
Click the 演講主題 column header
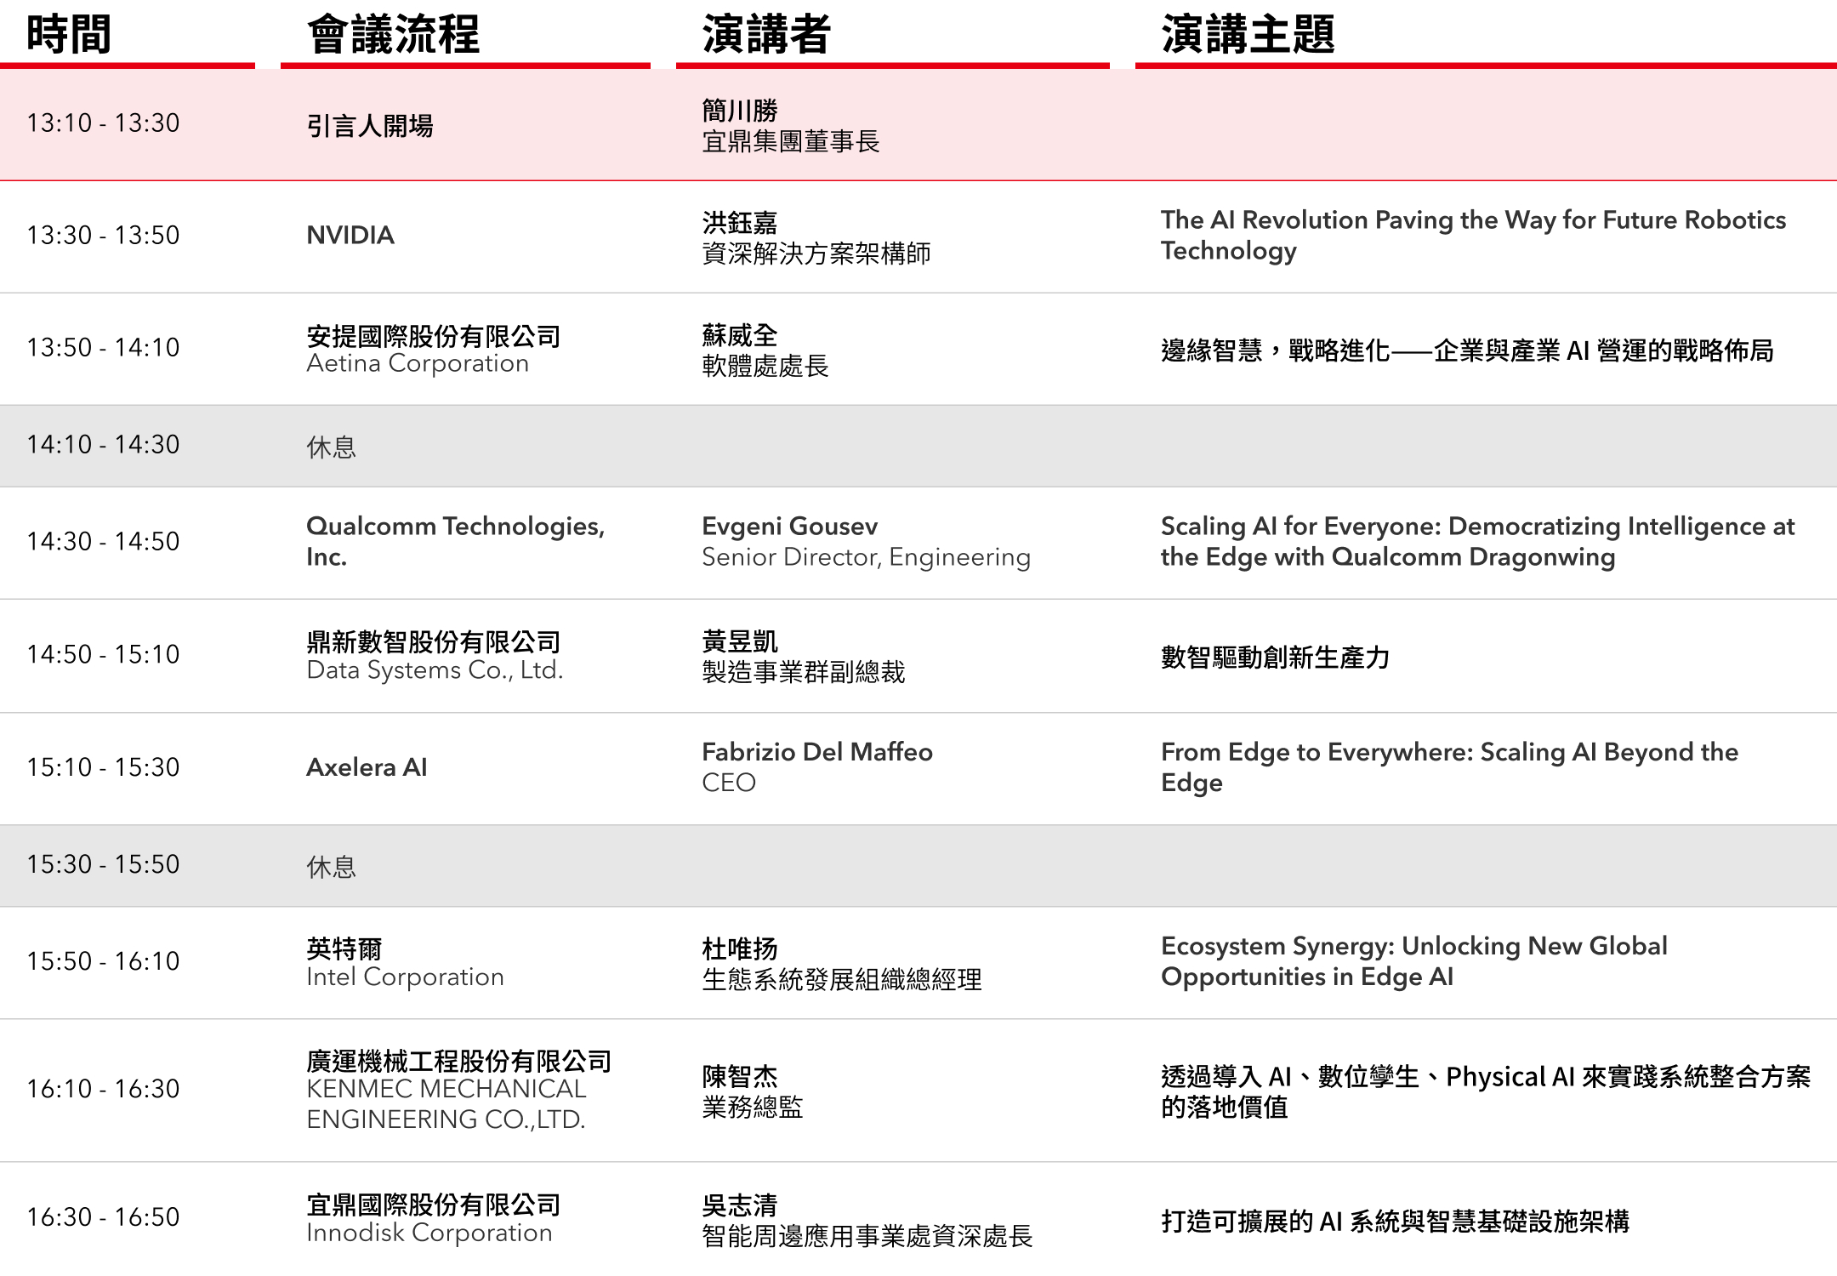pos(1248,35)
